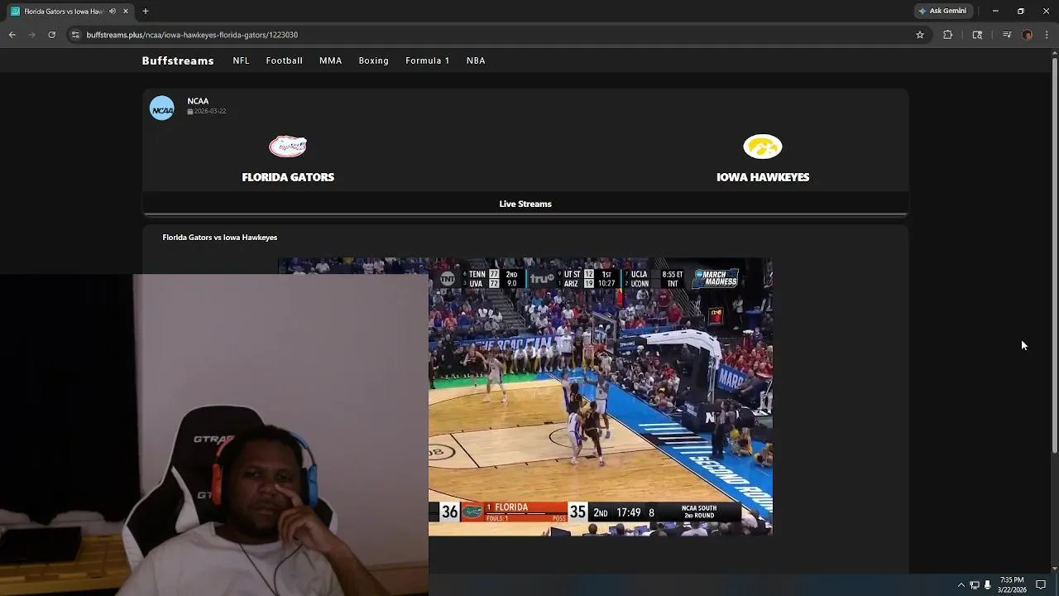Image resolution: width=1059 pixels, height=596 pixels.
Task: Open the browser extensions puzzle icon
Action: point(947,35)
